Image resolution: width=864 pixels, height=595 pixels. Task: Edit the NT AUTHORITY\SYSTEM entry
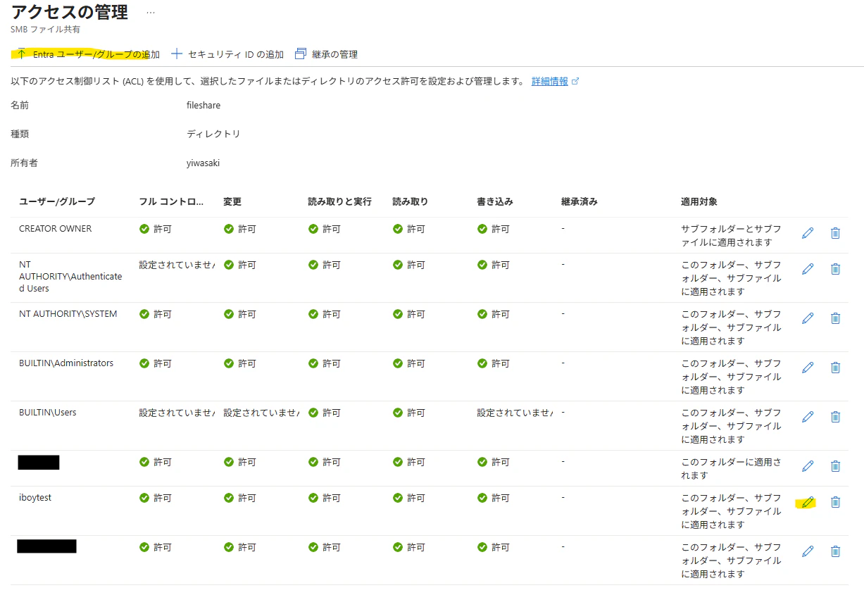(x=808, y=318)
